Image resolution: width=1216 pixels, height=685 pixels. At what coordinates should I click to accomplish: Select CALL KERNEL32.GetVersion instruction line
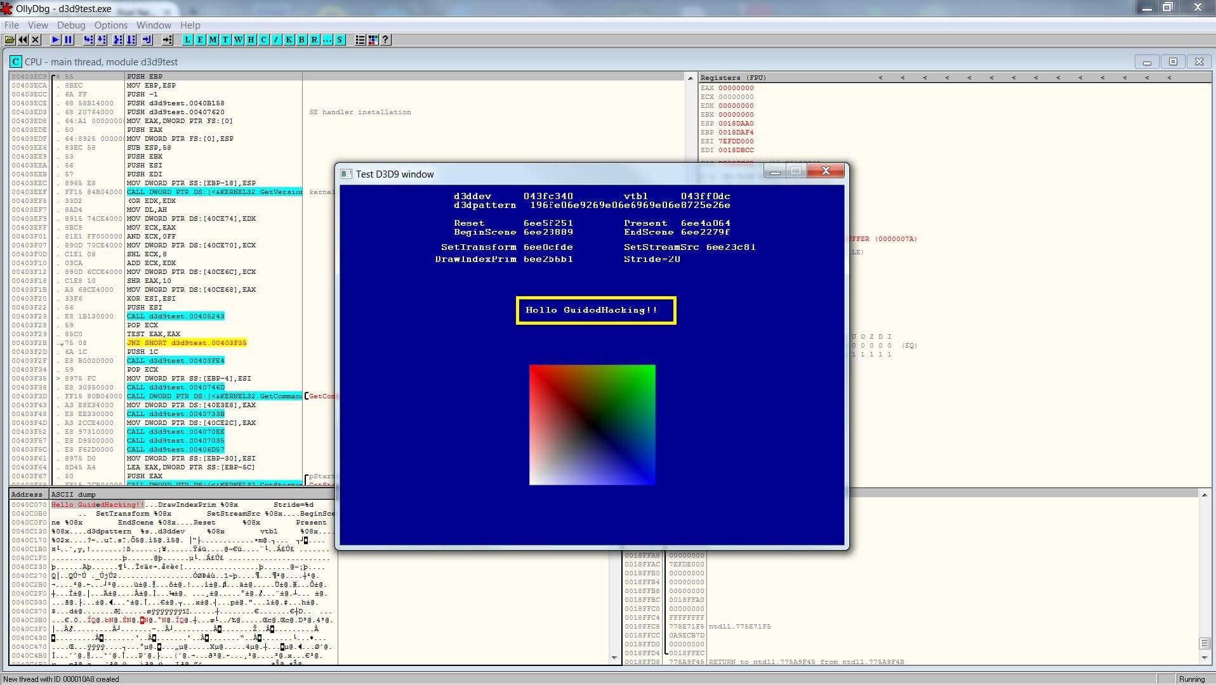coord(214,192)
